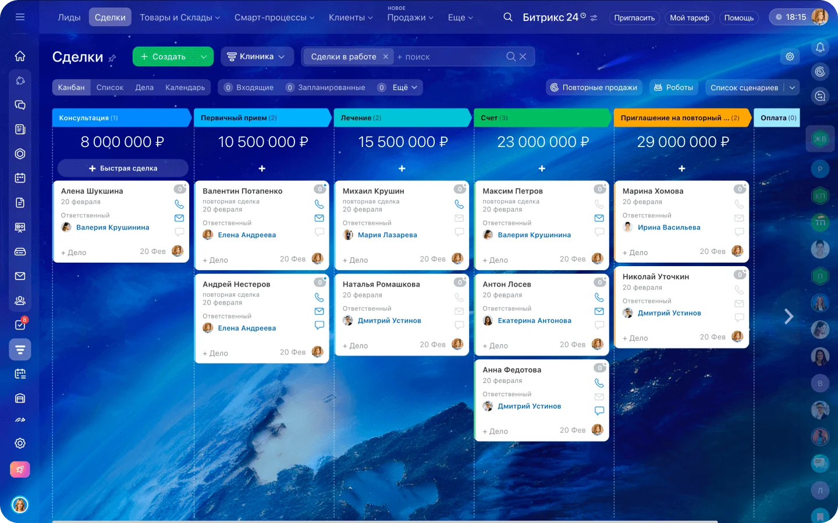Expand the Список сценариев dropdown arrow
This screenshot has width=838, height=523.
792,88
